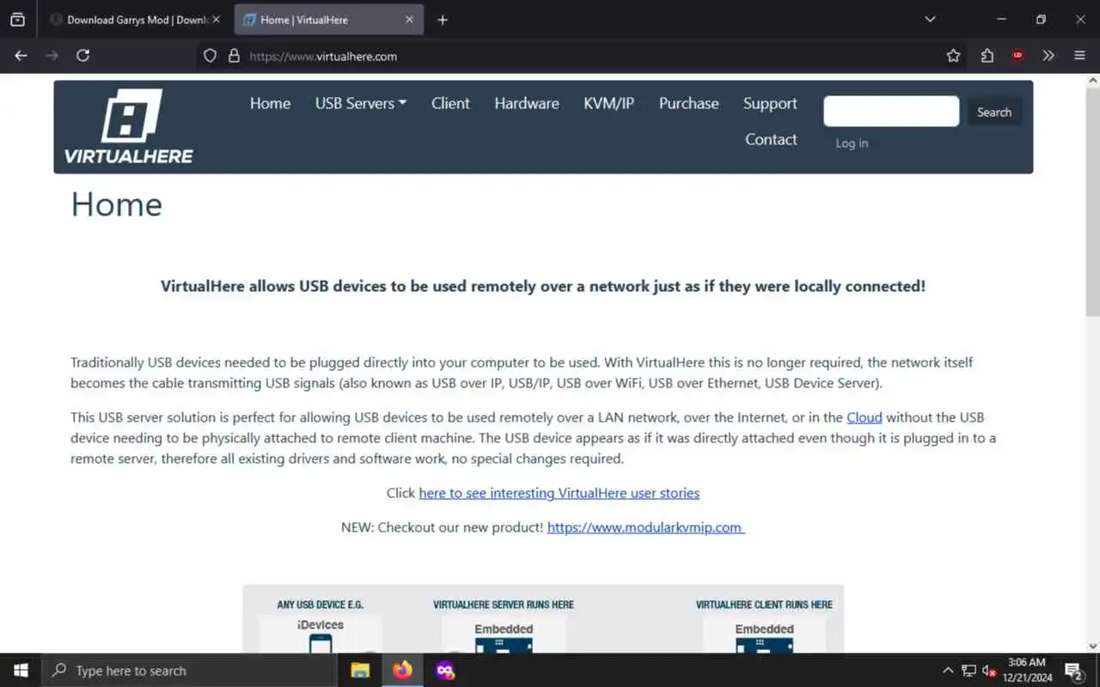The height and width of the screenshot is (687, 1100).
Task: Close the Download Garrys Mod tab
Action: 216,20
